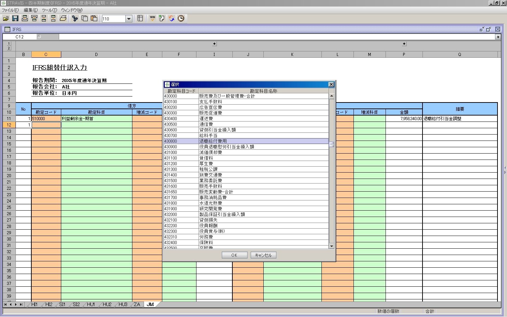Click the paste clipboard icon
Viewport: 507px width, 317px height.
pos(94,19)
